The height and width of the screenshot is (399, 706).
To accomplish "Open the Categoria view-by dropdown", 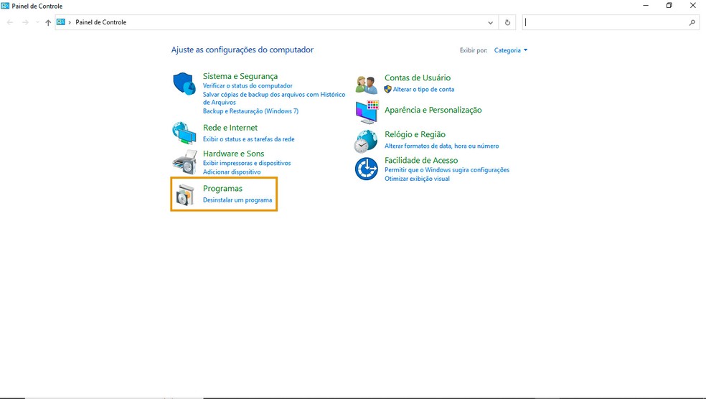I will coord(511,50).
